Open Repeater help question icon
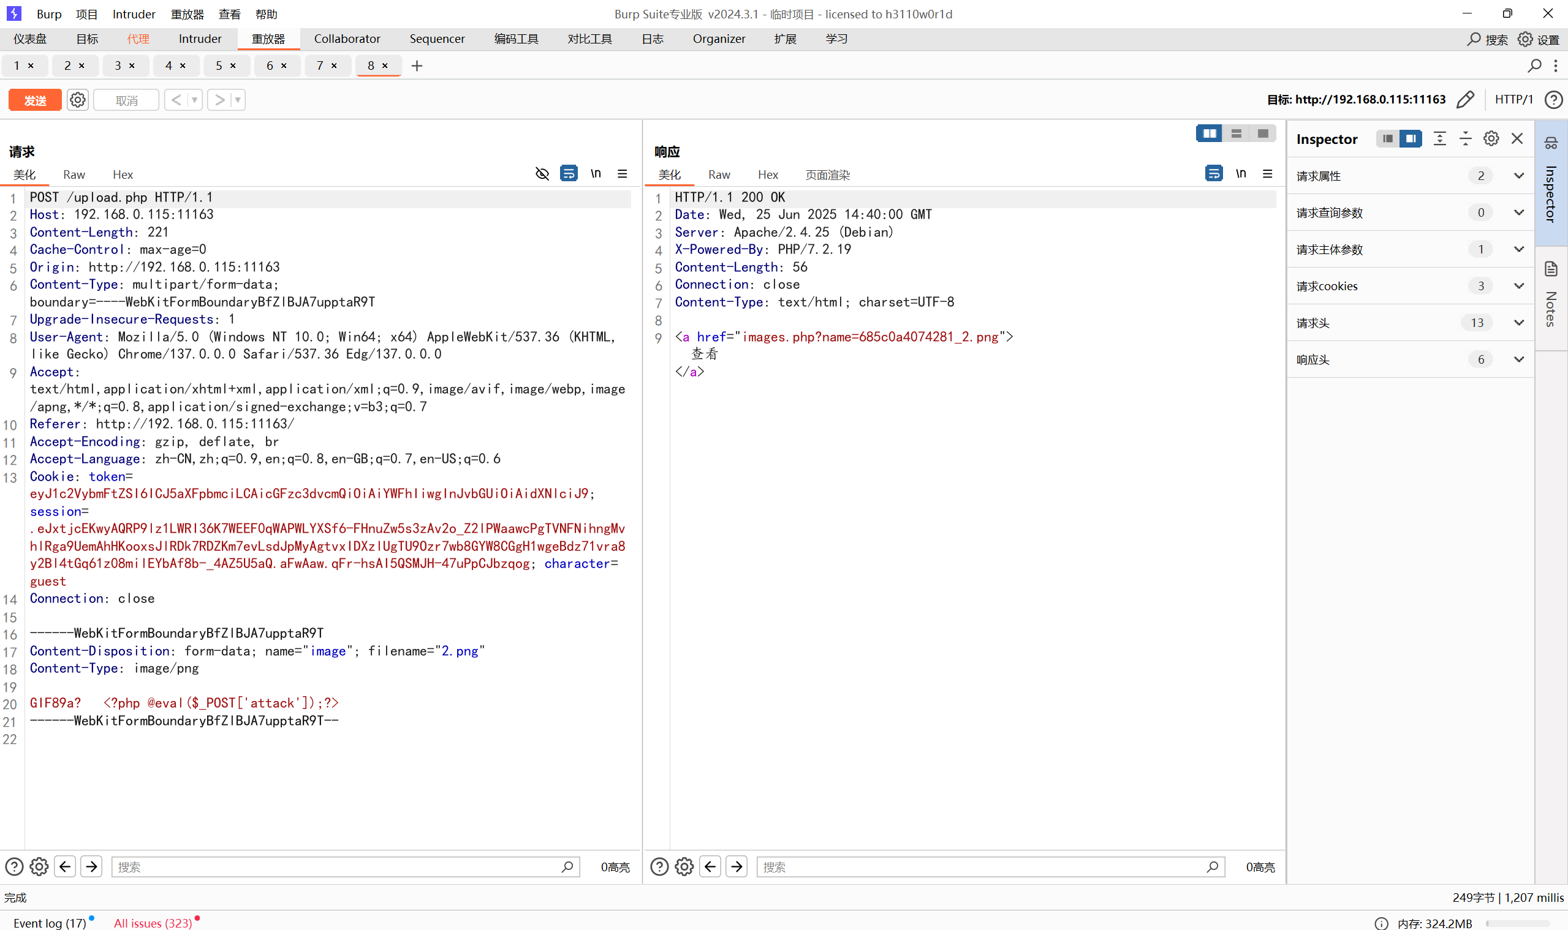The height and width of the screenshot is (930, 1568). click(1553, 100)
